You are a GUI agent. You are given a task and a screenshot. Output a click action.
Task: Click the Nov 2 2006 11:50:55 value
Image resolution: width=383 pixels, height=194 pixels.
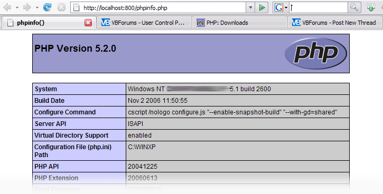click(x=158, y=100)
